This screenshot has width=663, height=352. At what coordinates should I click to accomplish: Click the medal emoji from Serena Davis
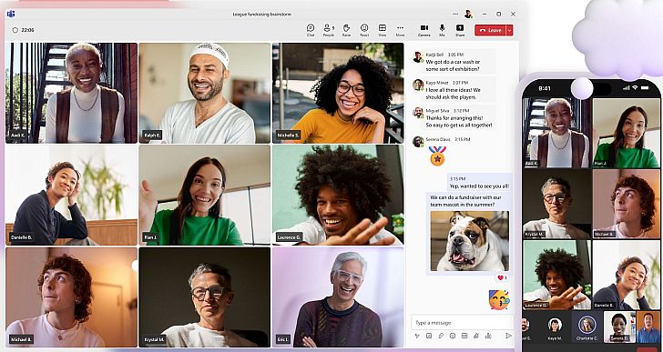pyautogui.click(x=437, y=156)
